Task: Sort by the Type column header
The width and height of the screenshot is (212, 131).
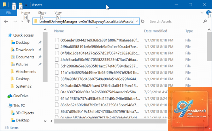Action: coord(189,31)
